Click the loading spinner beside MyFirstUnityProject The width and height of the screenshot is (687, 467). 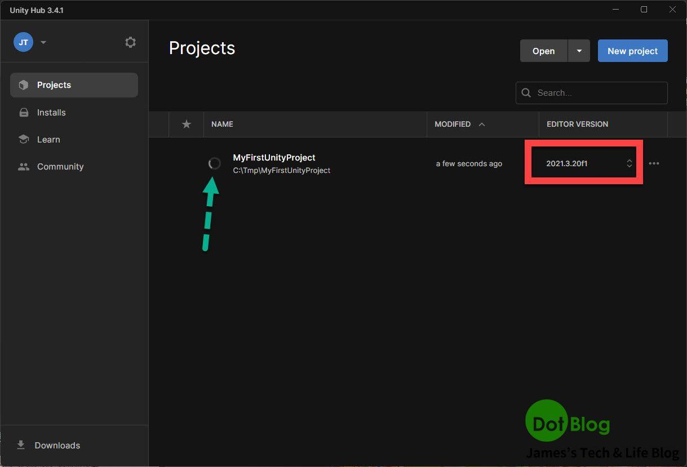[x=214, y=163]
